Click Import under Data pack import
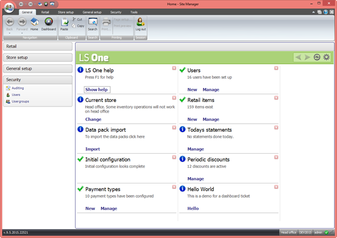The height and width of the screenshot is (238, 337). [92, 149]
